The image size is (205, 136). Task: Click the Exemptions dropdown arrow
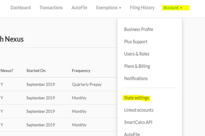[x=120, y=8]
